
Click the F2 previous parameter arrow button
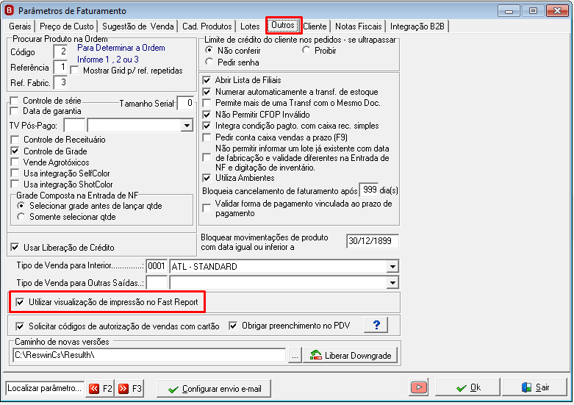[100, 389]
